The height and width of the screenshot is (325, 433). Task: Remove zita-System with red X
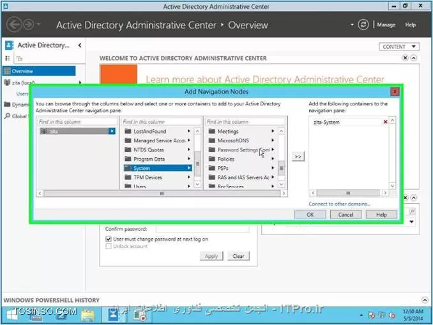coord(386,122)
